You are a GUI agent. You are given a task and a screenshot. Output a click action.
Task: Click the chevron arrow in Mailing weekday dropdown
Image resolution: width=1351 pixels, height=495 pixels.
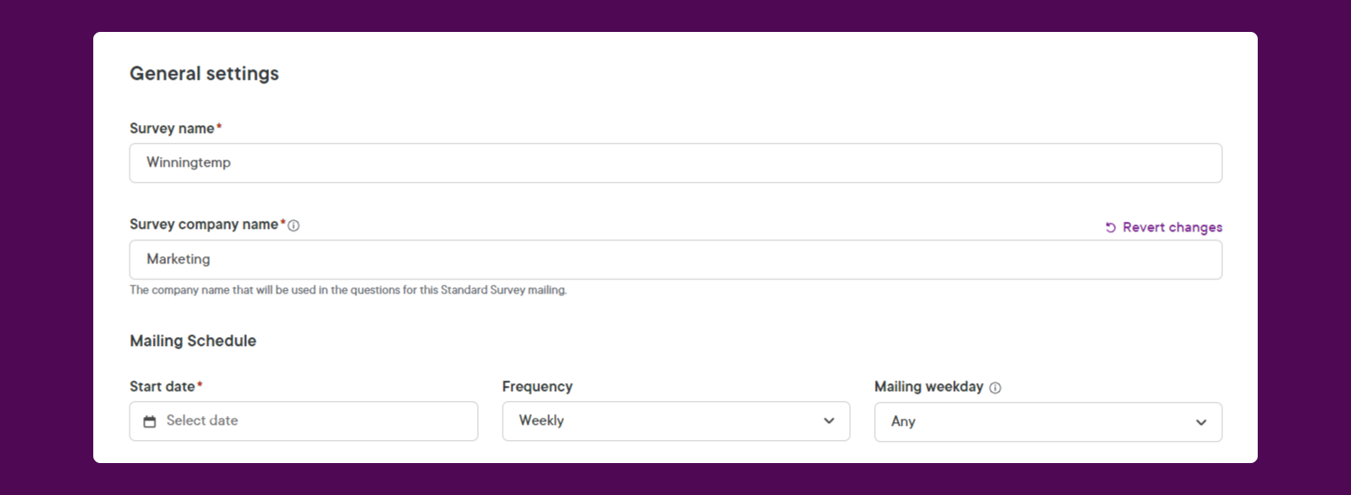[1201, 422]
